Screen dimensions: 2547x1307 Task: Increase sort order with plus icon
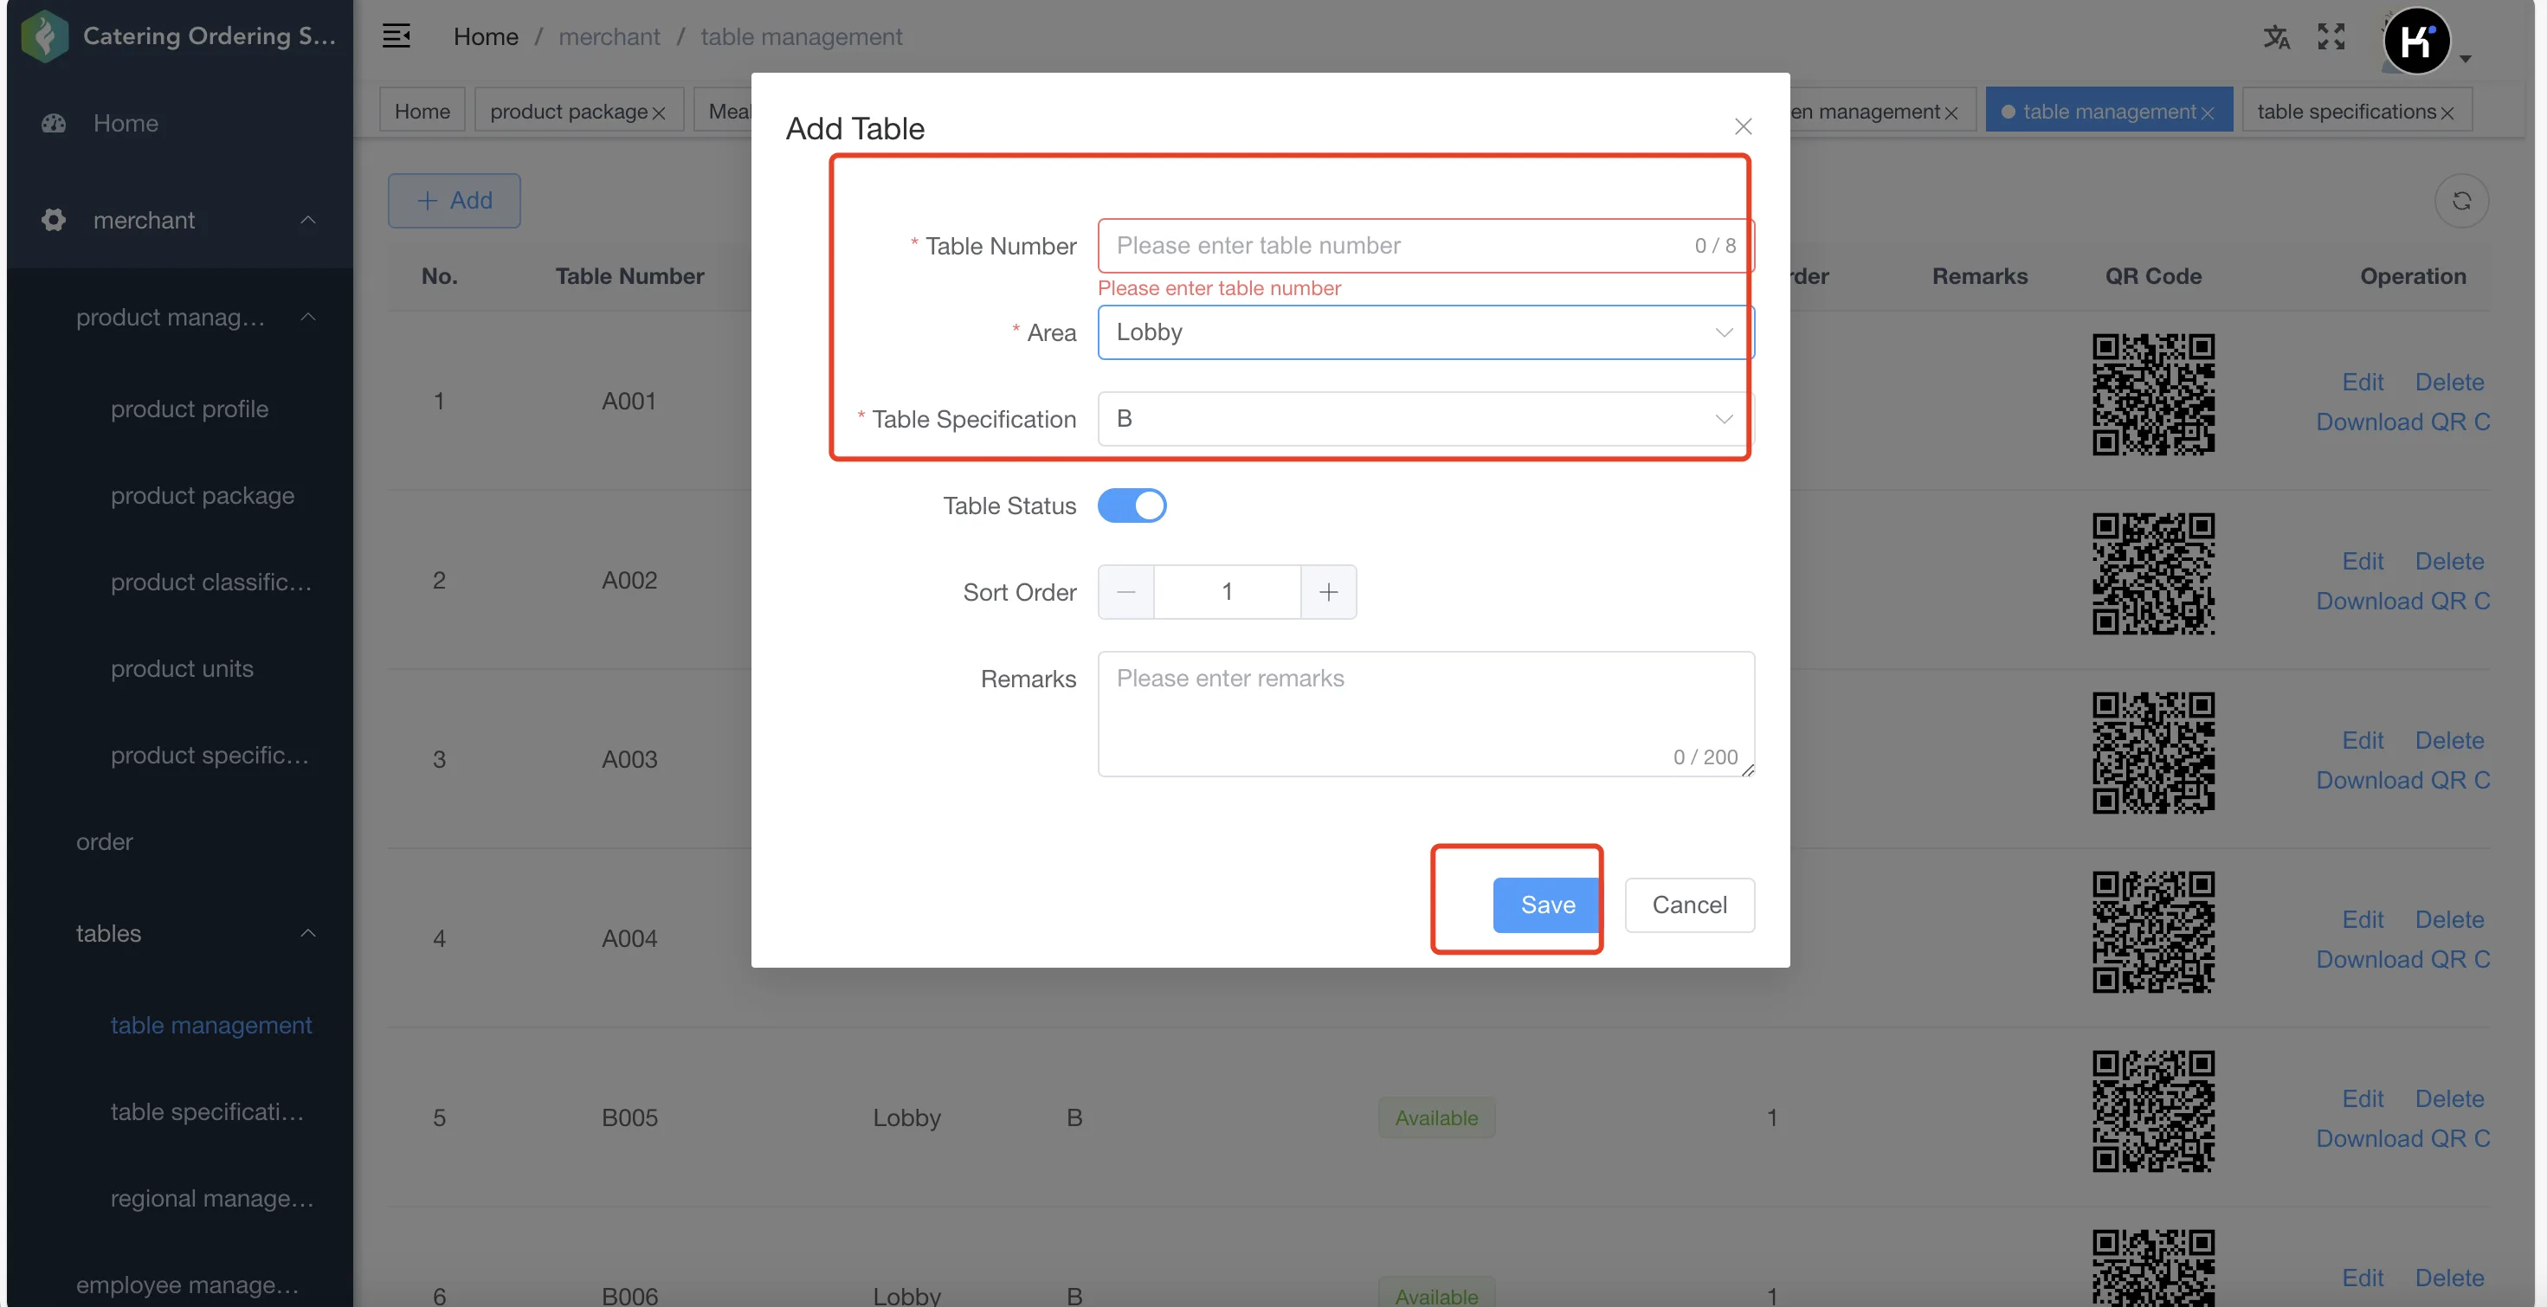tap(1328, 592)
